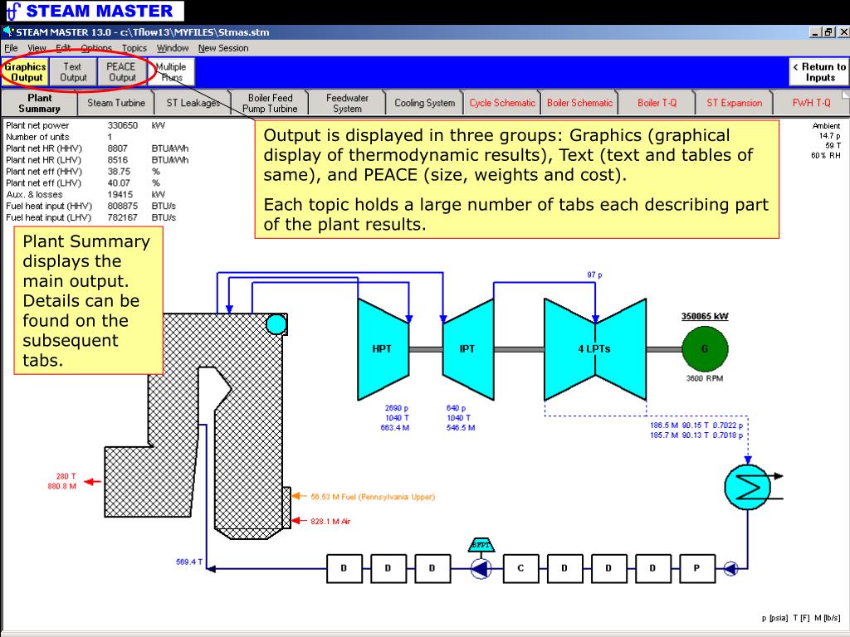Screen dimensions: 850x637
Task: Click the P feedwater heater box
Action: click(696, 568)
